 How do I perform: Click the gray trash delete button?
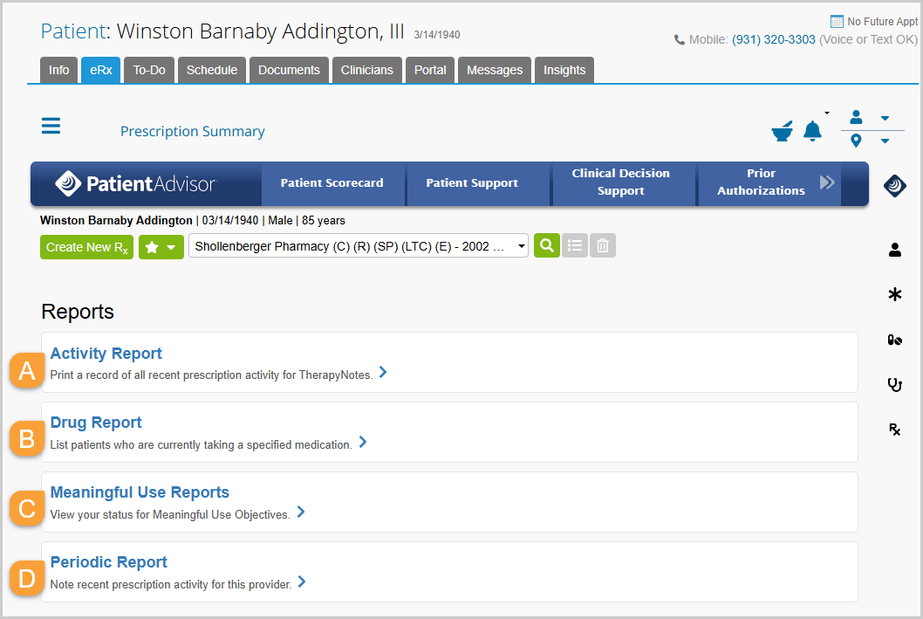603,245
